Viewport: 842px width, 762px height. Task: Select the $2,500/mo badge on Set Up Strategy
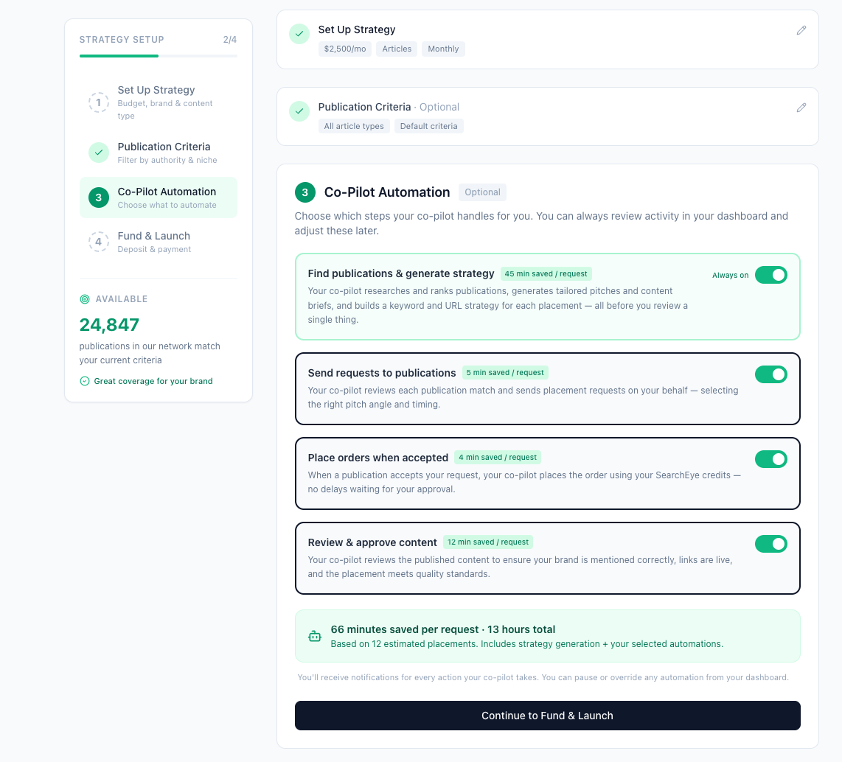click(344, 49)
